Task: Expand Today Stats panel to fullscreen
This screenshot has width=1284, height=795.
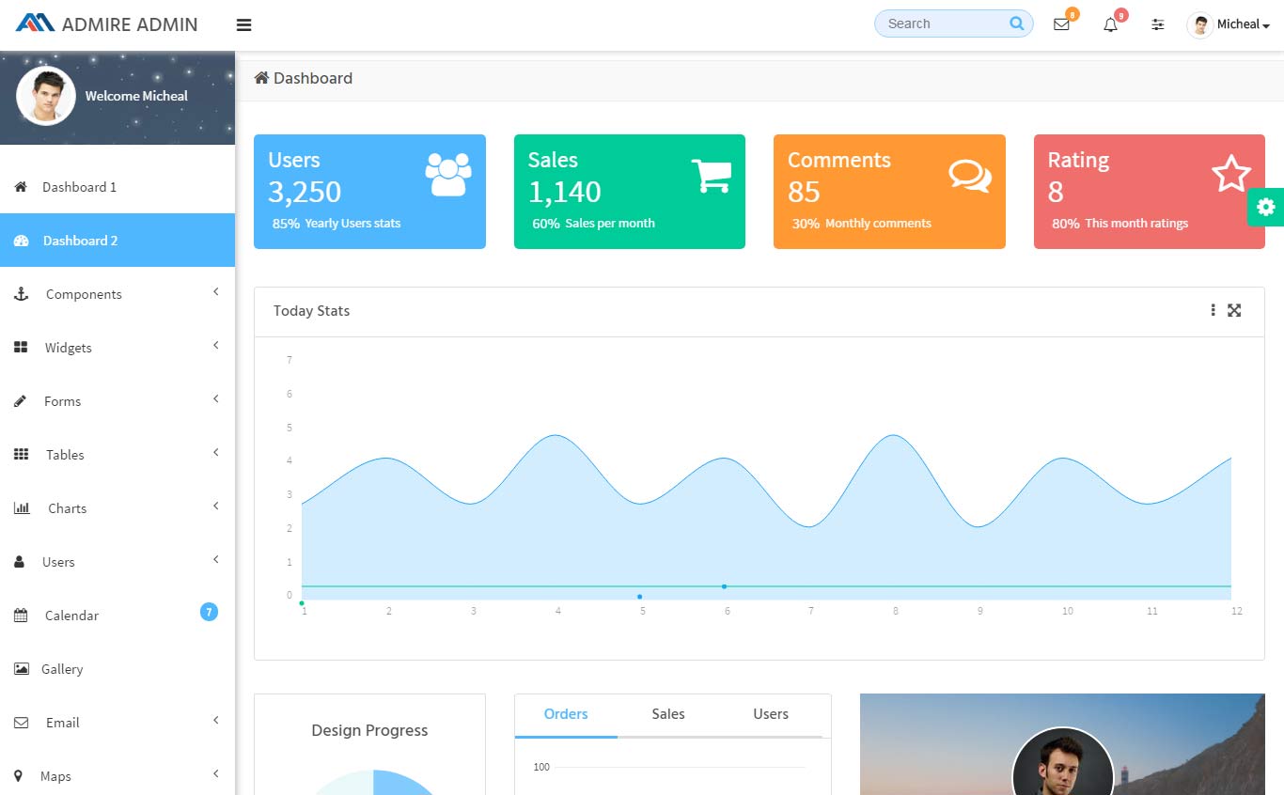Action: (x=1234, y=310)
